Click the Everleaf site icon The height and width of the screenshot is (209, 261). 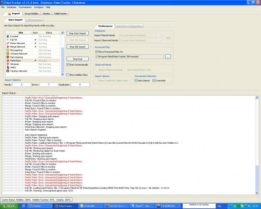[x=8, y=36]
